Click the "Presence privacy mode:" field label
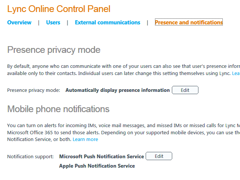240x180 pixels. point(34,90)
